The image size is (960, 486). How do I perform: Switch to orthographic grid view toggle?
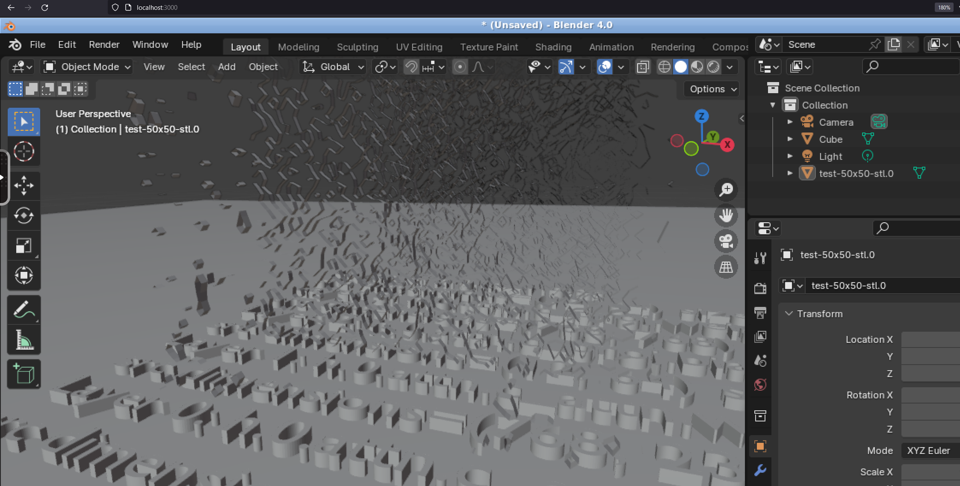tap(726, 267)
